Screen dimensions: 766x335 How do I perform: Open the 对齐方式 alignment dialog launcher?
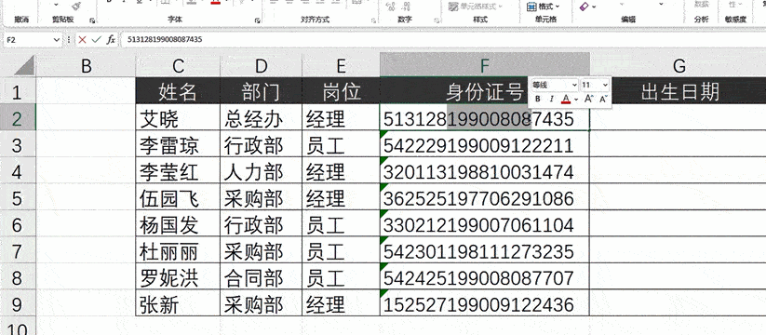click(374, 20)
